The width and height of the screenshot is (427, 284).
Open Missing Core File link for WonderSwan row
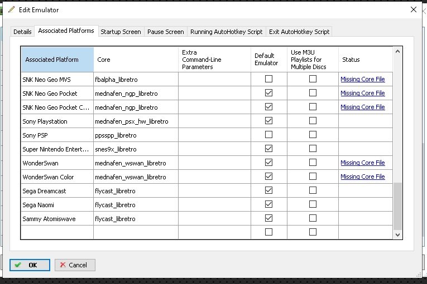tap(362, 163)
